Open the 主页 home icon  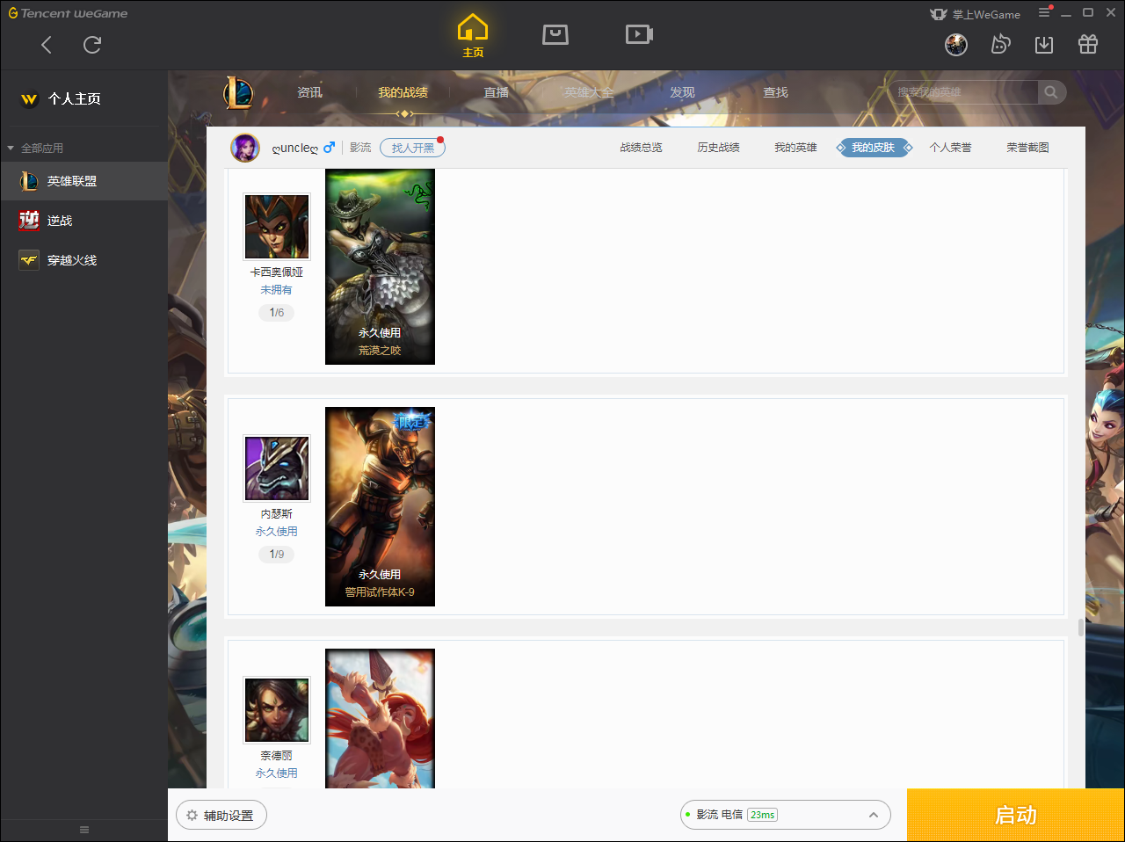pos(473,36)
